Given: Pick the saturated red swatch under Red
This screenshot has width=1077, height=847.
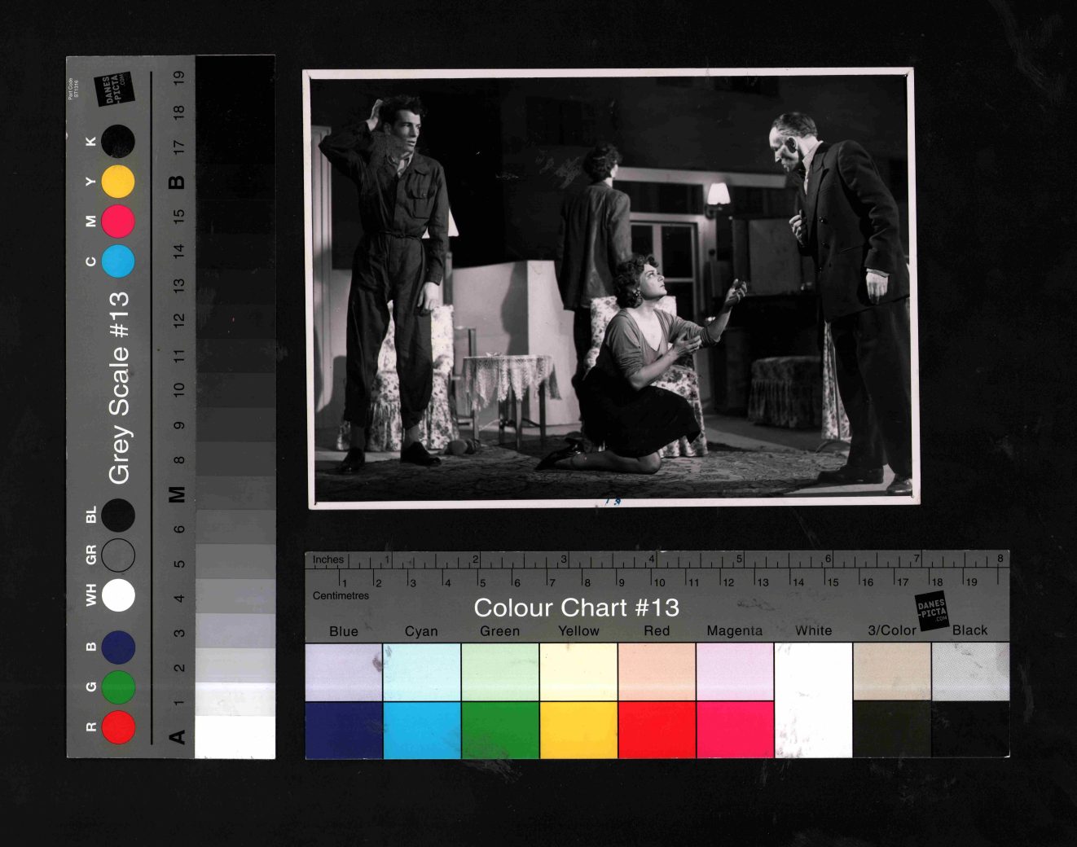Looking at the screenshot, I should coord(657,730).
